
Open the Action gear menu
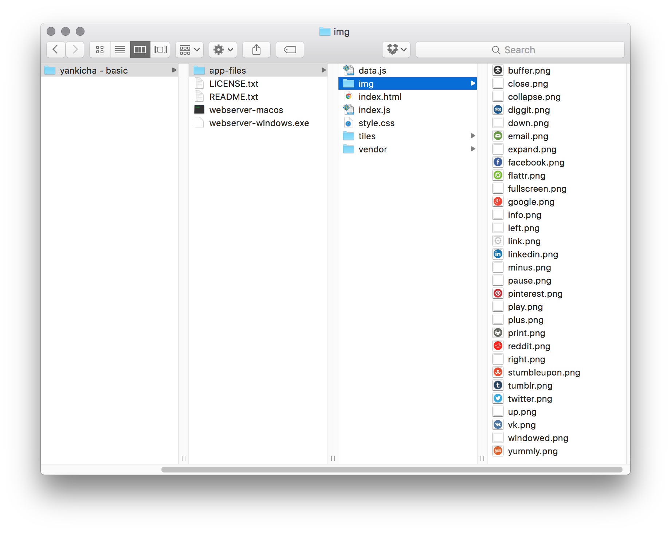click(223, 50)
